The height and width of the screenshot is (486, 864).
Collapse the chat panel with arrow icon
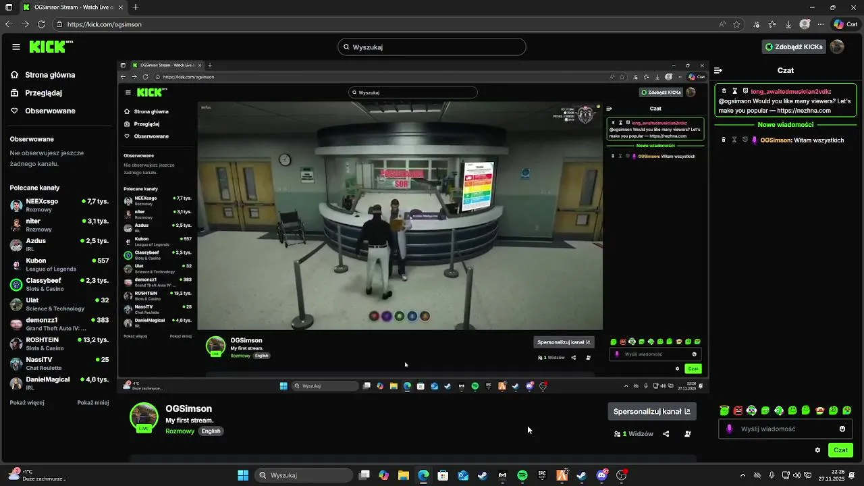point(718,70)
